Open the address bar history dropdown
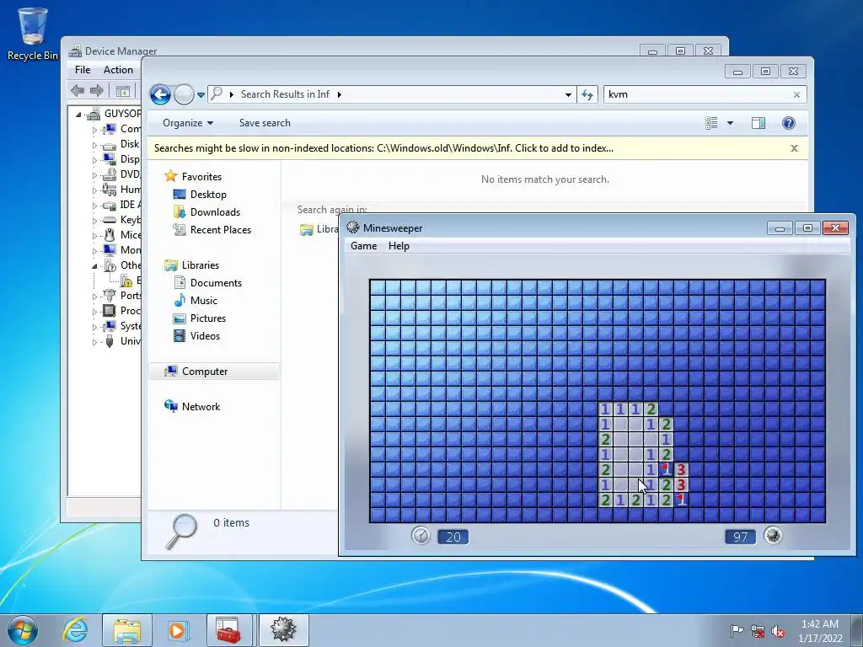Image resolution: width=863 pixels, height=647 pixels. (568, 94)
